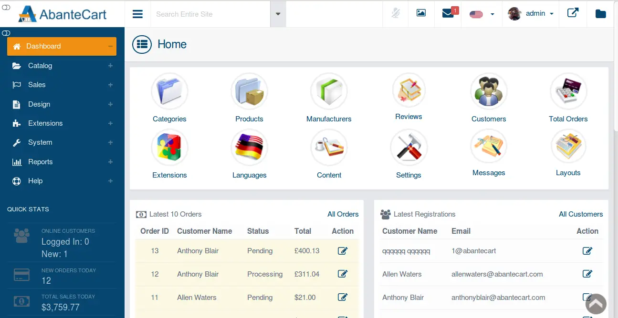Click Allen Waters in order 11 row
618x318 pixels.
(x=197, y=298)
